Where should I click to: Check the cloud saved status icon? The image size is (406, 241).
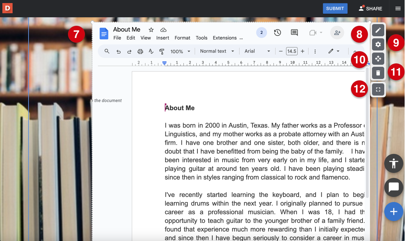point(163,30)
